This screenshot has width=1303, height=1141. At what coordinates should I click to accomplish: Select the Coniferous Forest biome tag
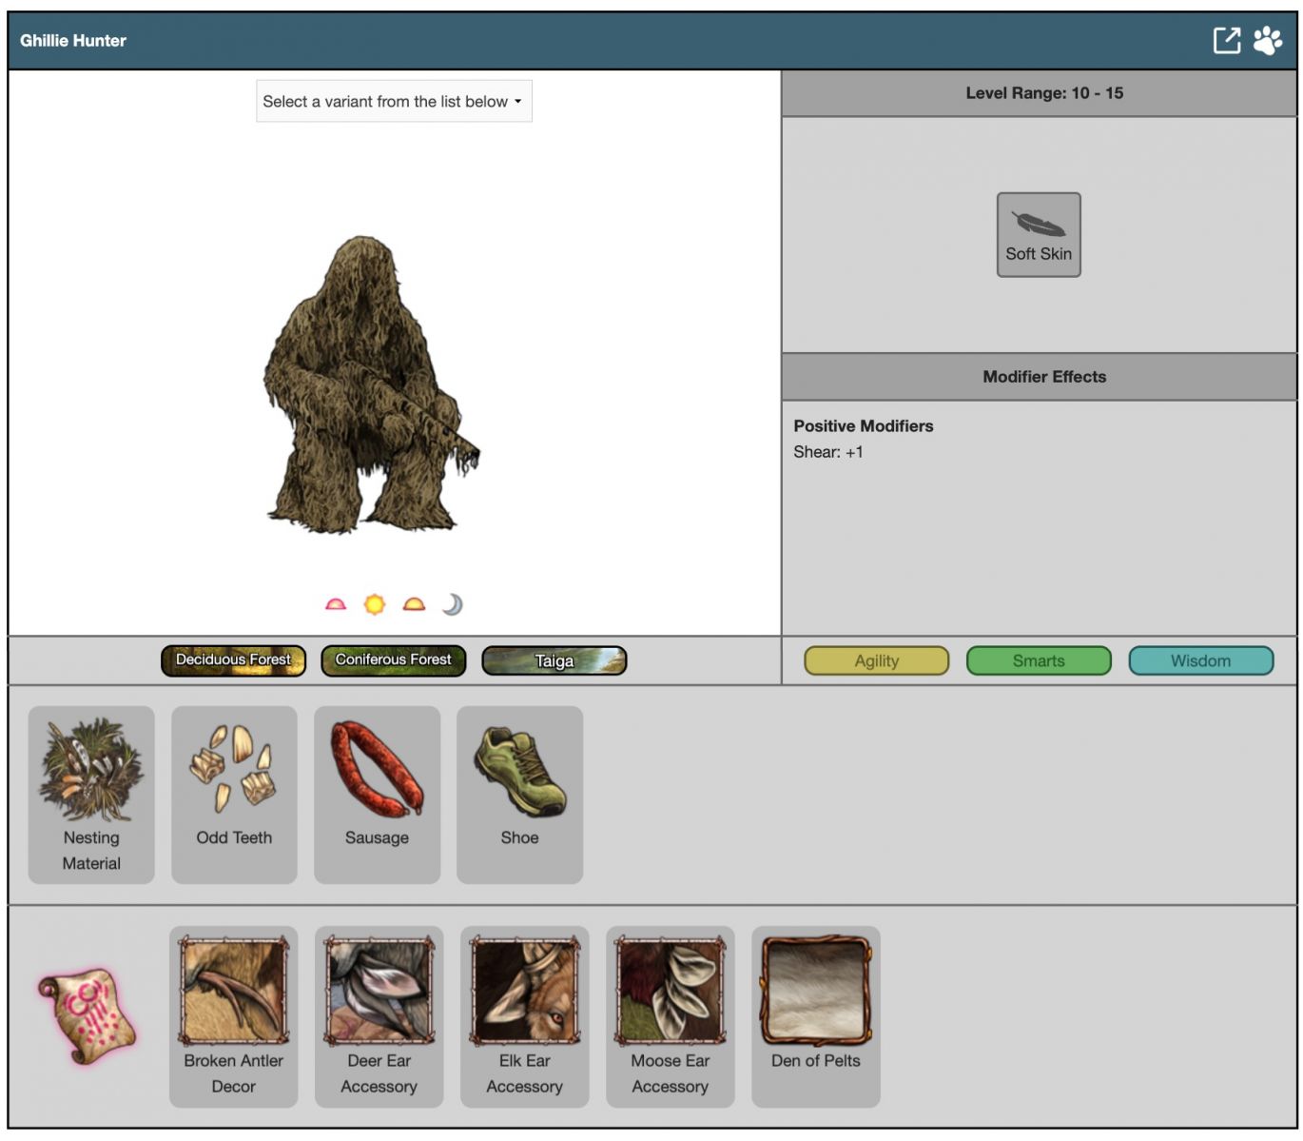(393, 660)
